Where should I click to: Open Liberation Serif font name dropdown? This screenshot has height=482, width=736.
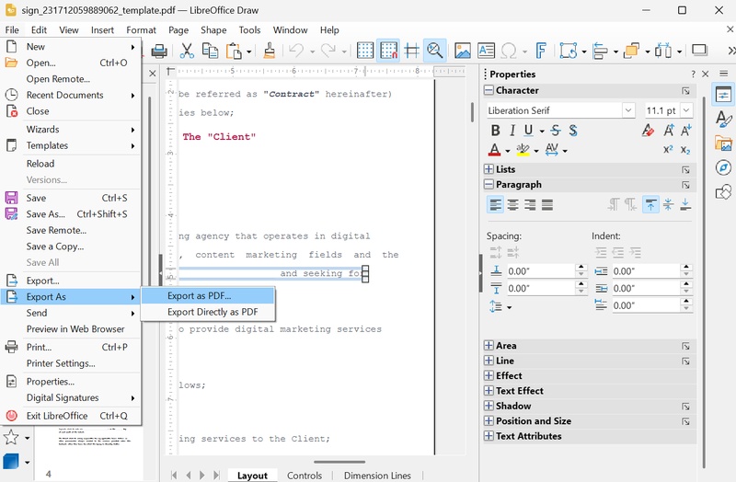(x=628, y=110)
